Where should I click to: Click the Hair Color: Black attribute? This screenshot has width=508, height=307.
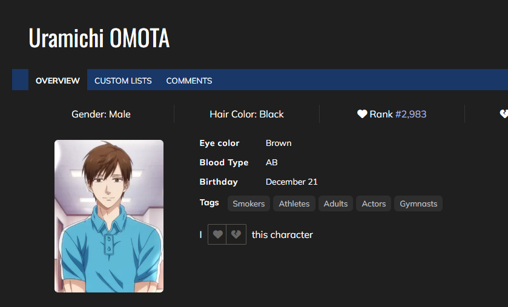pos(246,114)
